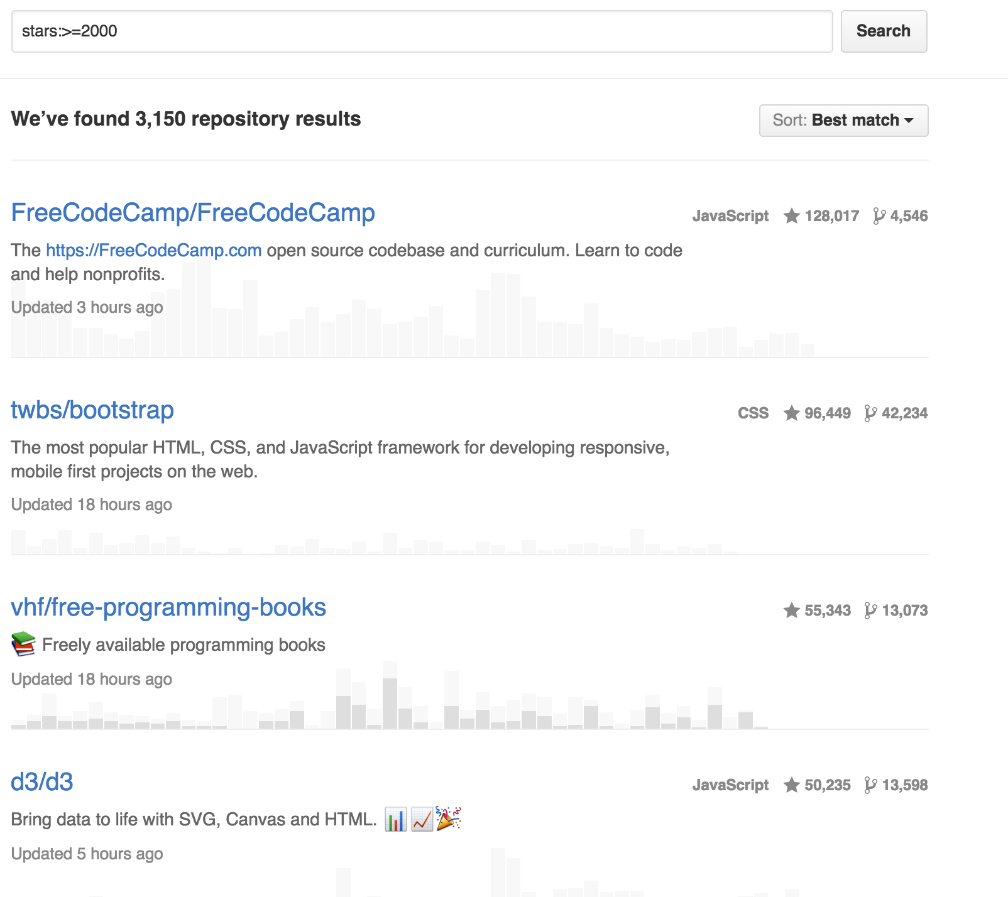The height and width of the screenshot is (897, 1008).
Task: Click the stars:>=2000 search input field
Action: [x=422, y=31]
